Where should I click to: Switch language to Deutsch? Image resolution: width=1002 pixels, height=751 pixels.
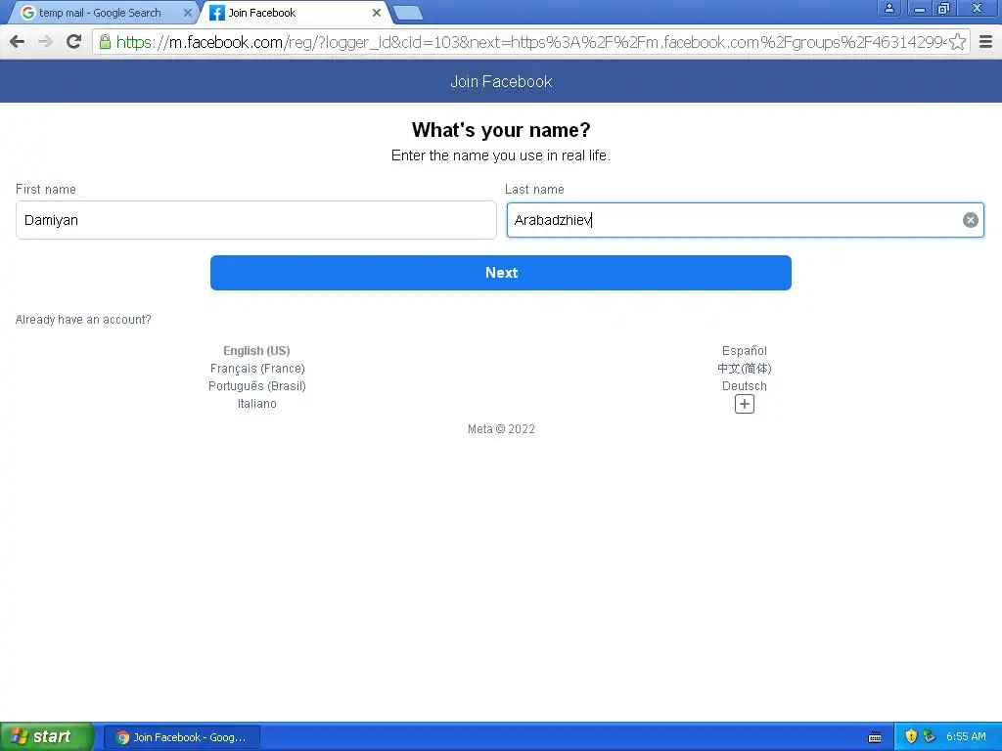(745, 386)
